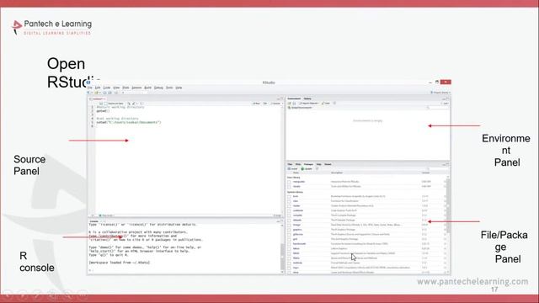Viewport: 539px width, 303px height.
Task: Open the Project (None) dropdown
Action: pyautogui.click(x=440, y=93)
